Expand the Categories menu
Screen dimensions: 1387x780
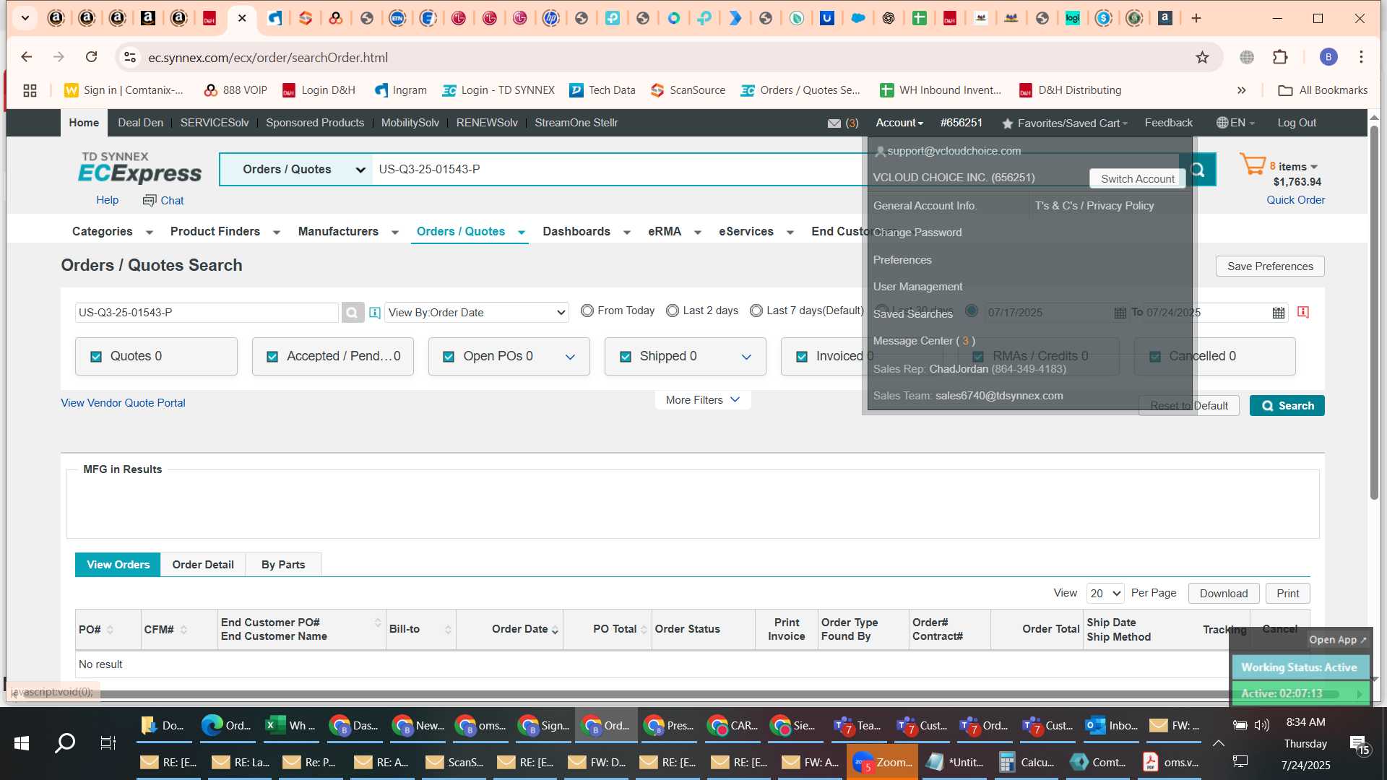[112, 232]
